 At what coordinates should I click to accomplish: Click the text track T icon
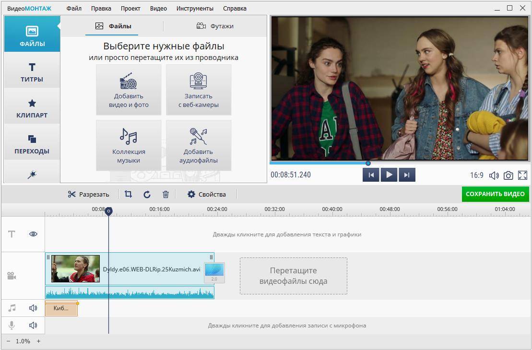(x=12, y=234)
